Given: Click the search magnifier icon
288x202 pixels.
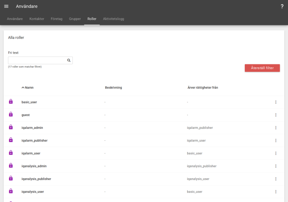Looking at the screenshot, I should (69, 60).
